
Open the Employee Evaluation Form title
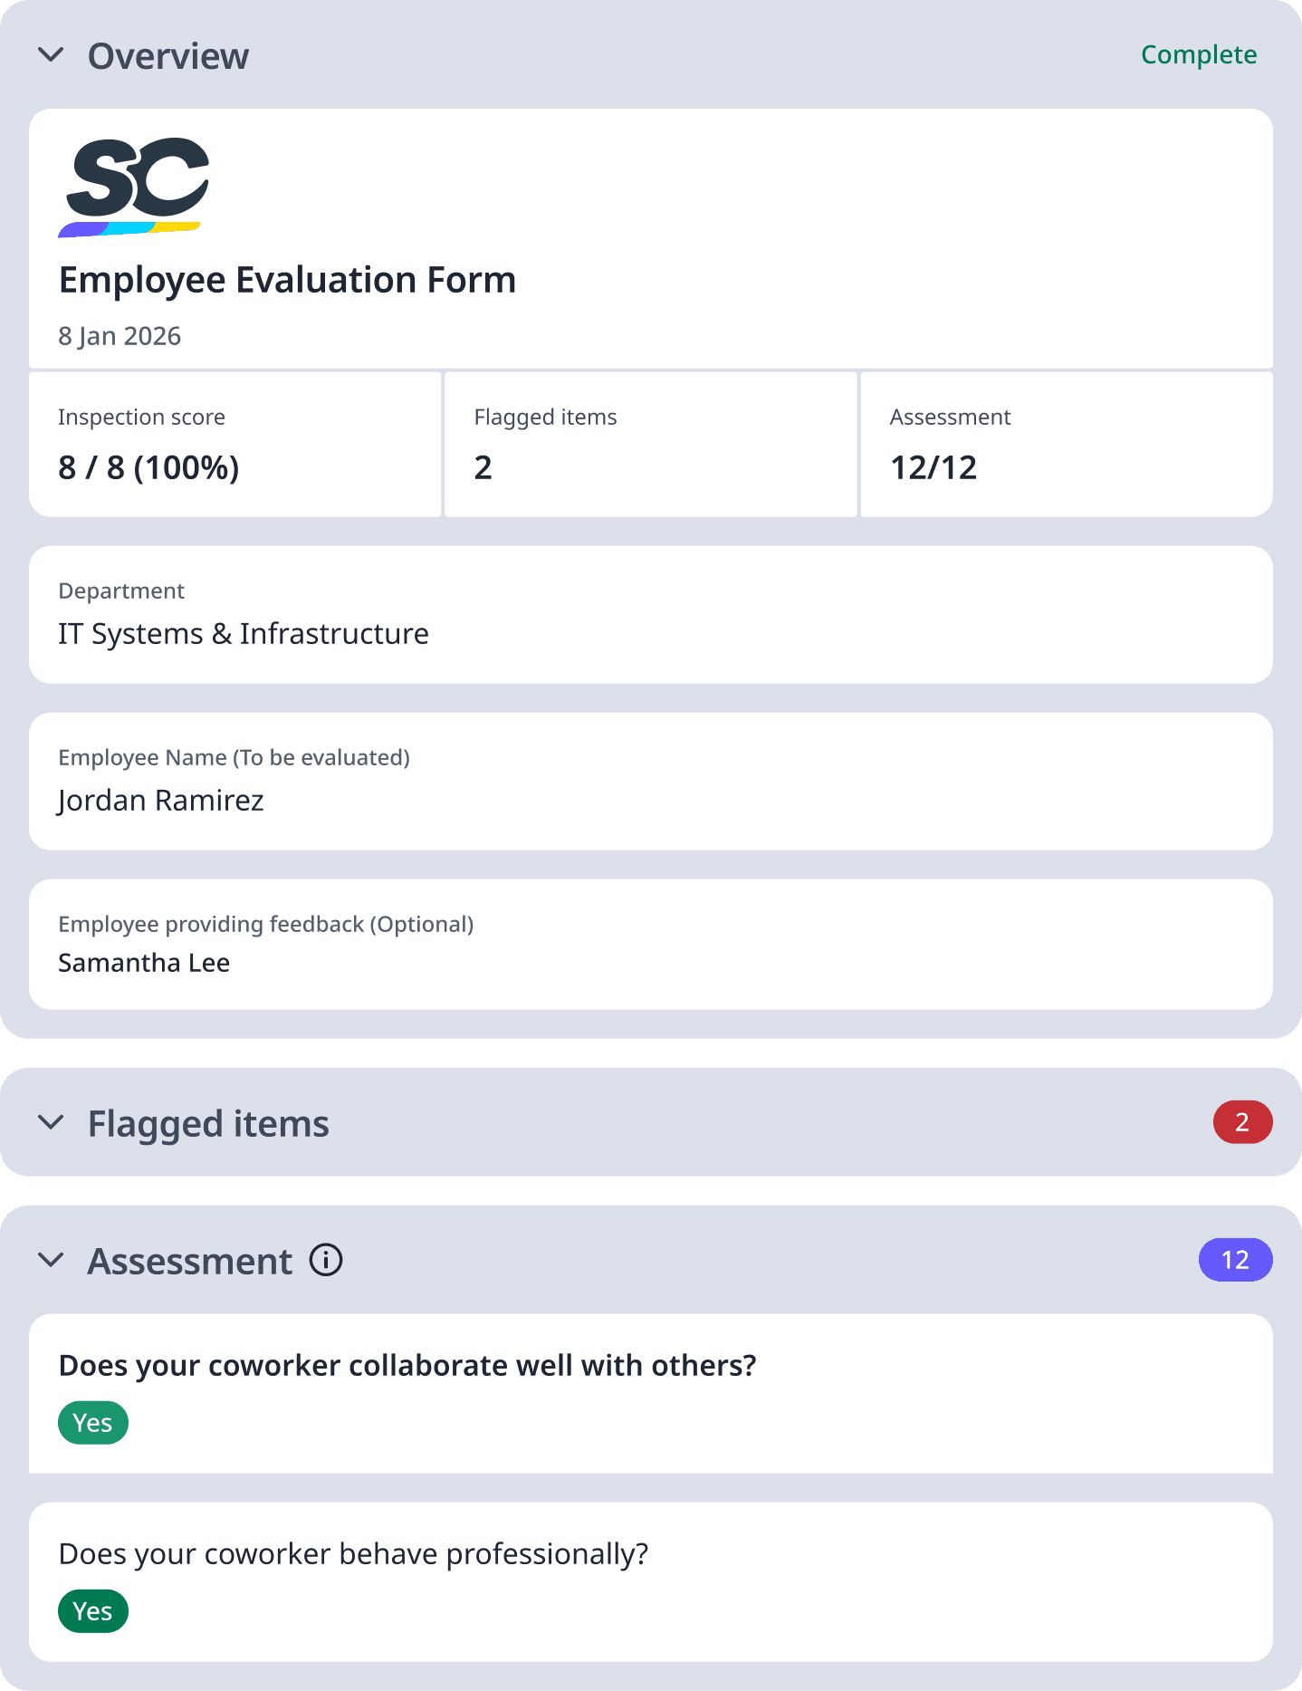(287, 280)
